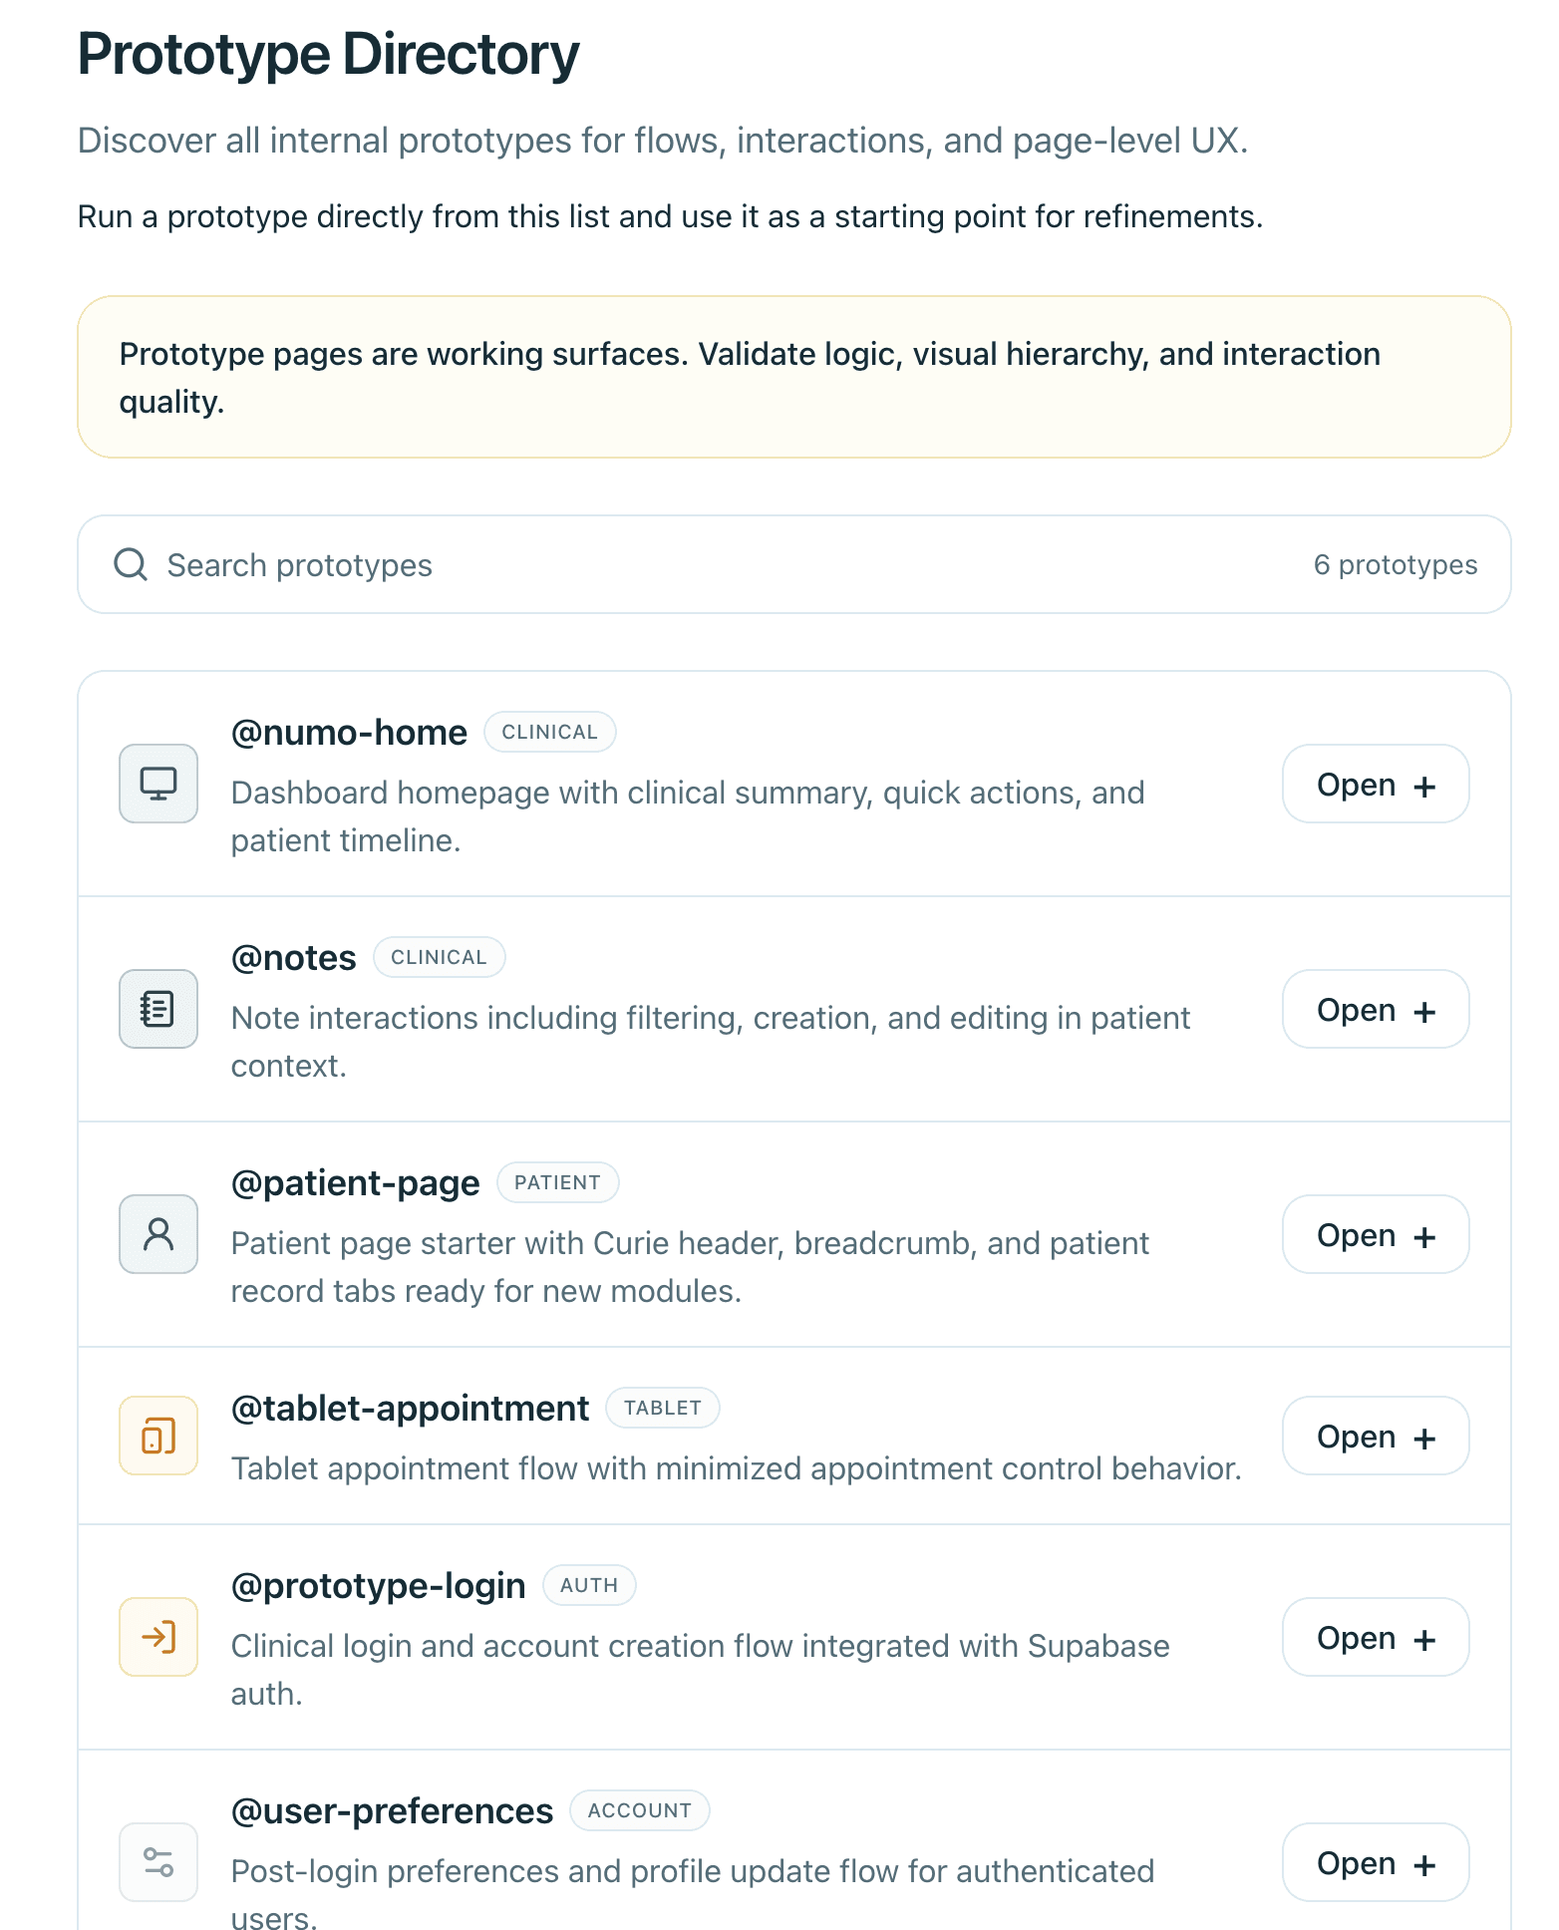Click the 'Note interactions including filtering' description
The width and height of the screenshot is (1559, 1930).
711,1042
